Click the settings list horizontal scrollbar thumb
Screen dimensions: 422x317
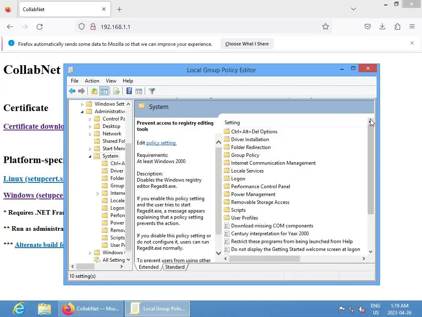264,258
